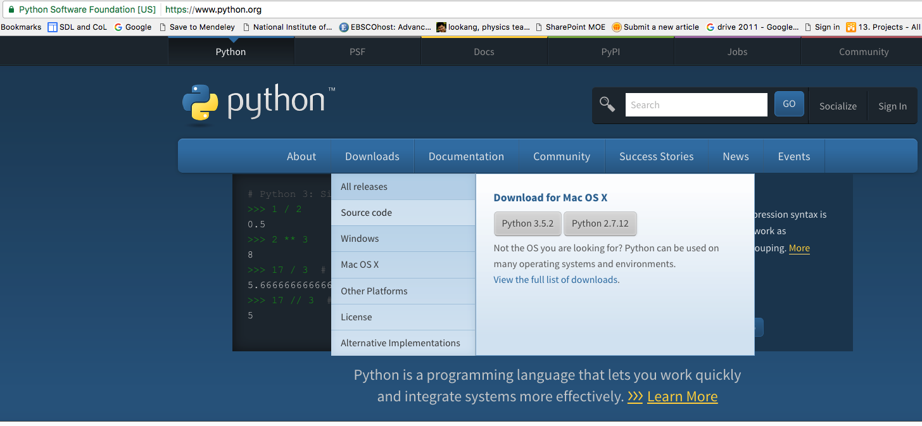Select Other Platforms in Downloads menu
Image resolution: width=922 pixels, height=426 pixels.
point(403,291)
